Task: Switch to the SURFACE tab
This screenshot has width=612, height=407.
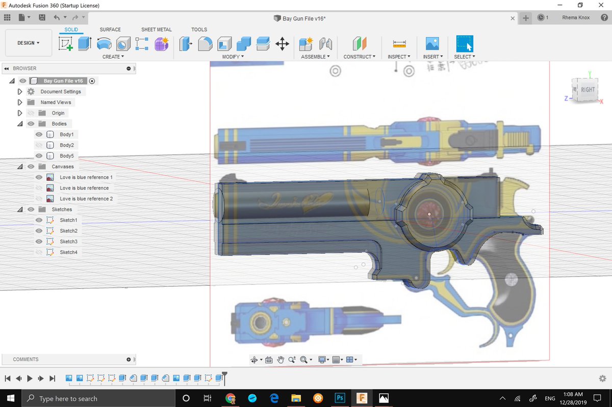Action: pyautogui.click(x=110, y=30)
